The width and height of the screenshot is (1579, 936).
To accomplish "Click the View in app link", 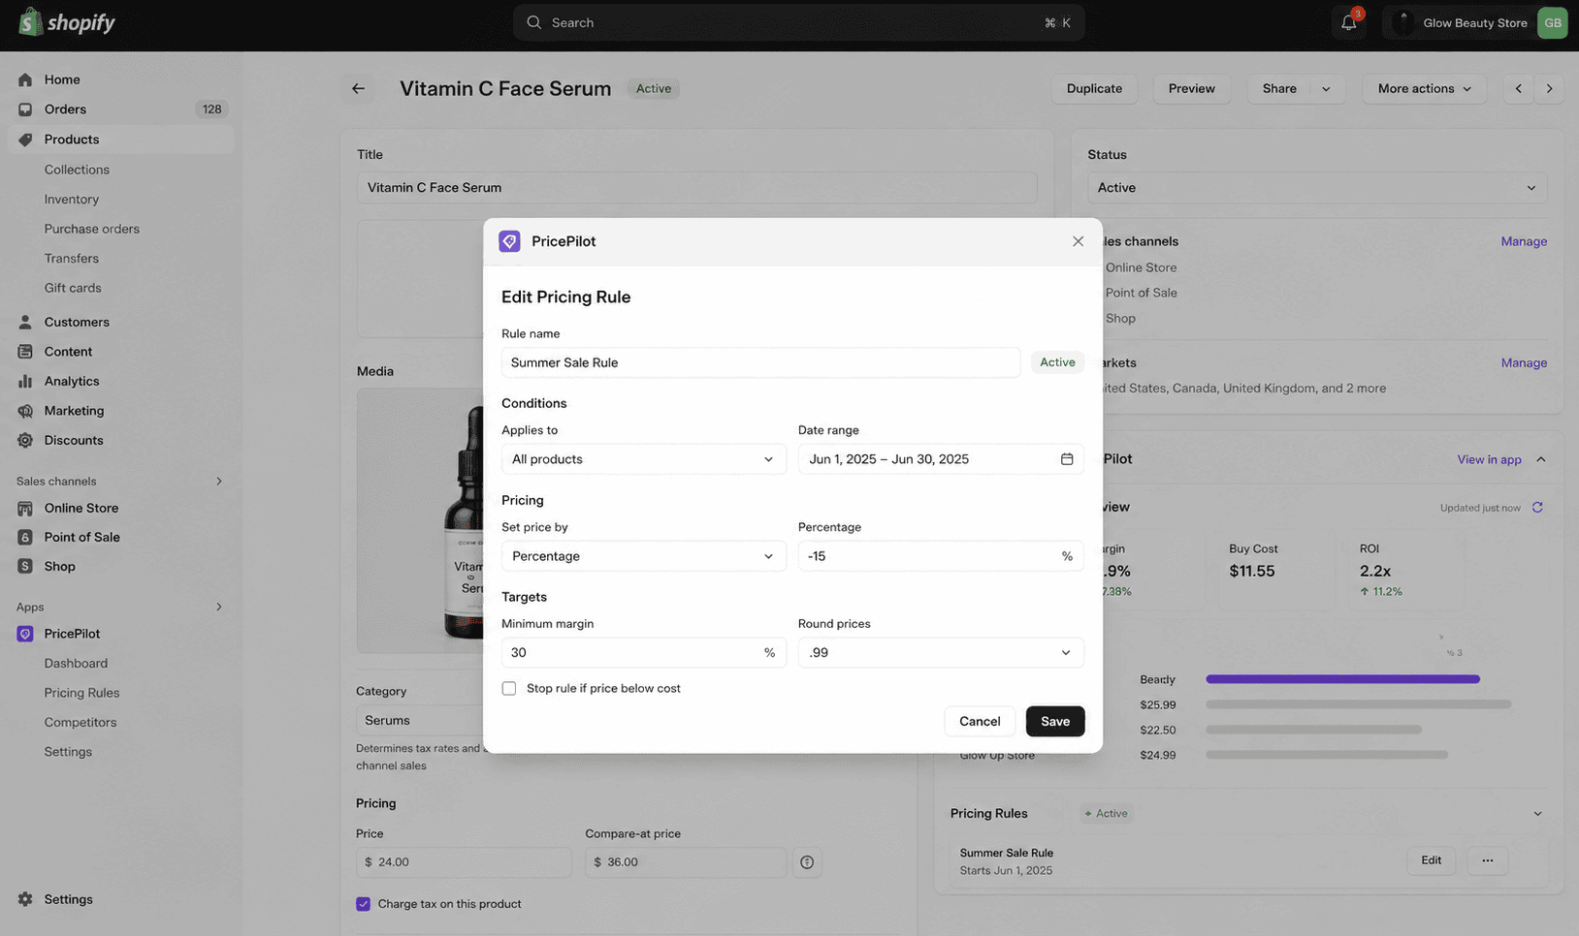I will click(x=1489, y=459).
